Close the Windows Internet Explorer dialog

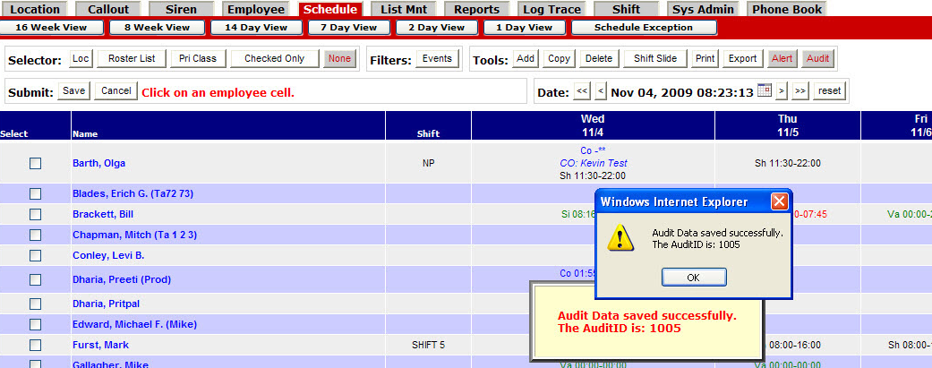pos(779,201)
